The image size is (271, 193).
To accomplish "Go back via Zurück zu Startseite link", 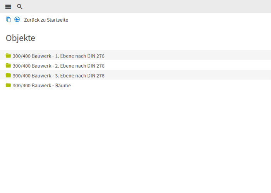I will pyautogui.click(x=46, y=20).
